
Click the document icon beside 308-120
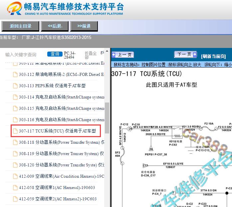15,165
